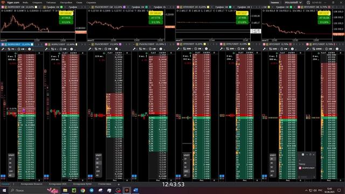This screenshot has width=345, height=194.
Task: Toggle the pink link square on BOPHUSDT chart tab
Action: (3, 7)
